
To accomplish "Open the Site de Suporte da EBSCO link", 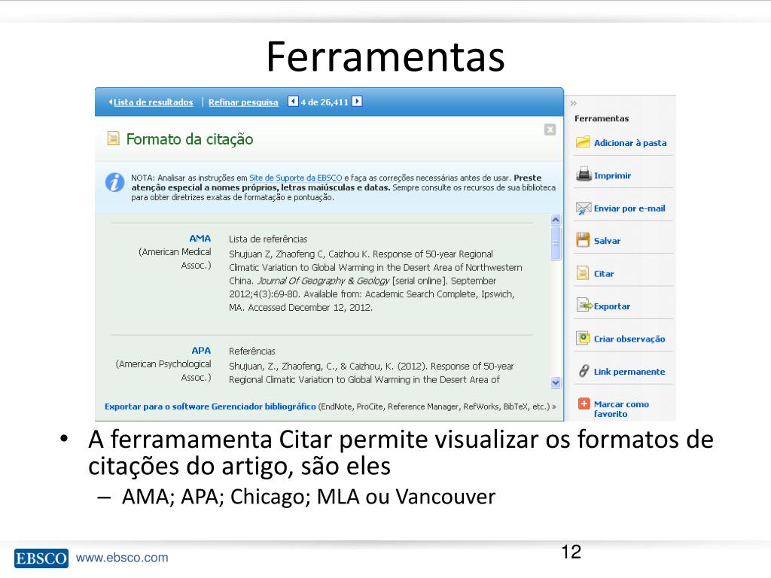I will 295,178.
